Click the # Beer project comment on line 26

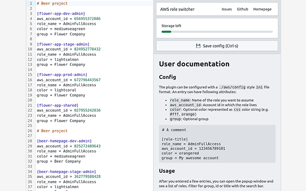coord(52,131)
